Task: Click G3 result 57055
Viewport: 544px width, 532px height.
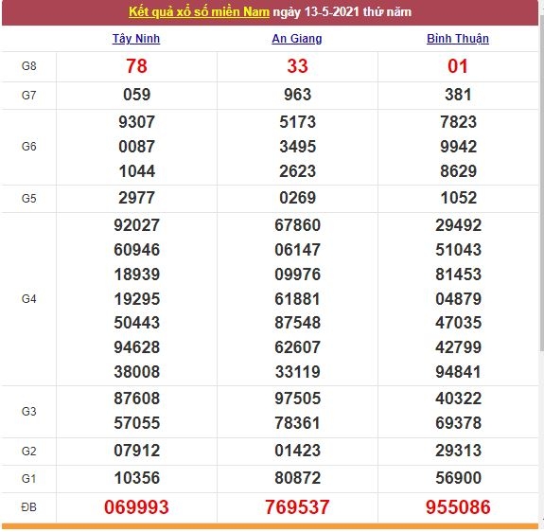Action: [x=136, y=423]
